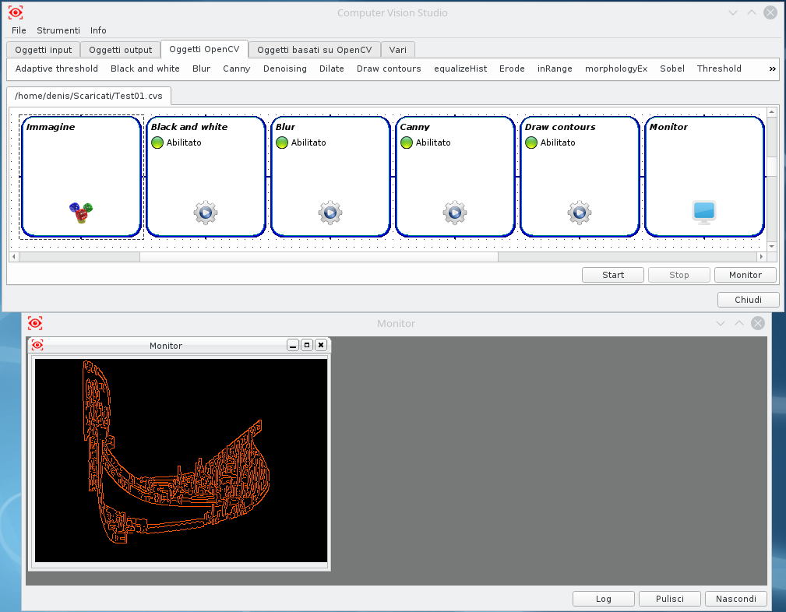Switch to Oggetti output tab
The height and width of the screenshot is (612, 786).
coord(120,50)
